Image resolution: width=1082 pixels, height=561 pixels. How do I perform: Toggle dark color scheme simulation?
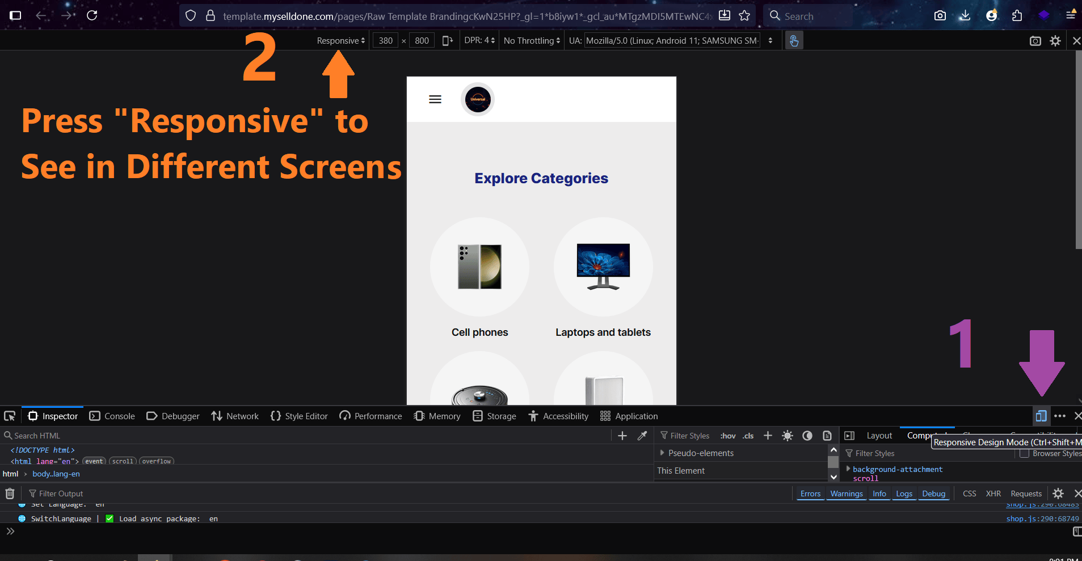pos(807,436)
